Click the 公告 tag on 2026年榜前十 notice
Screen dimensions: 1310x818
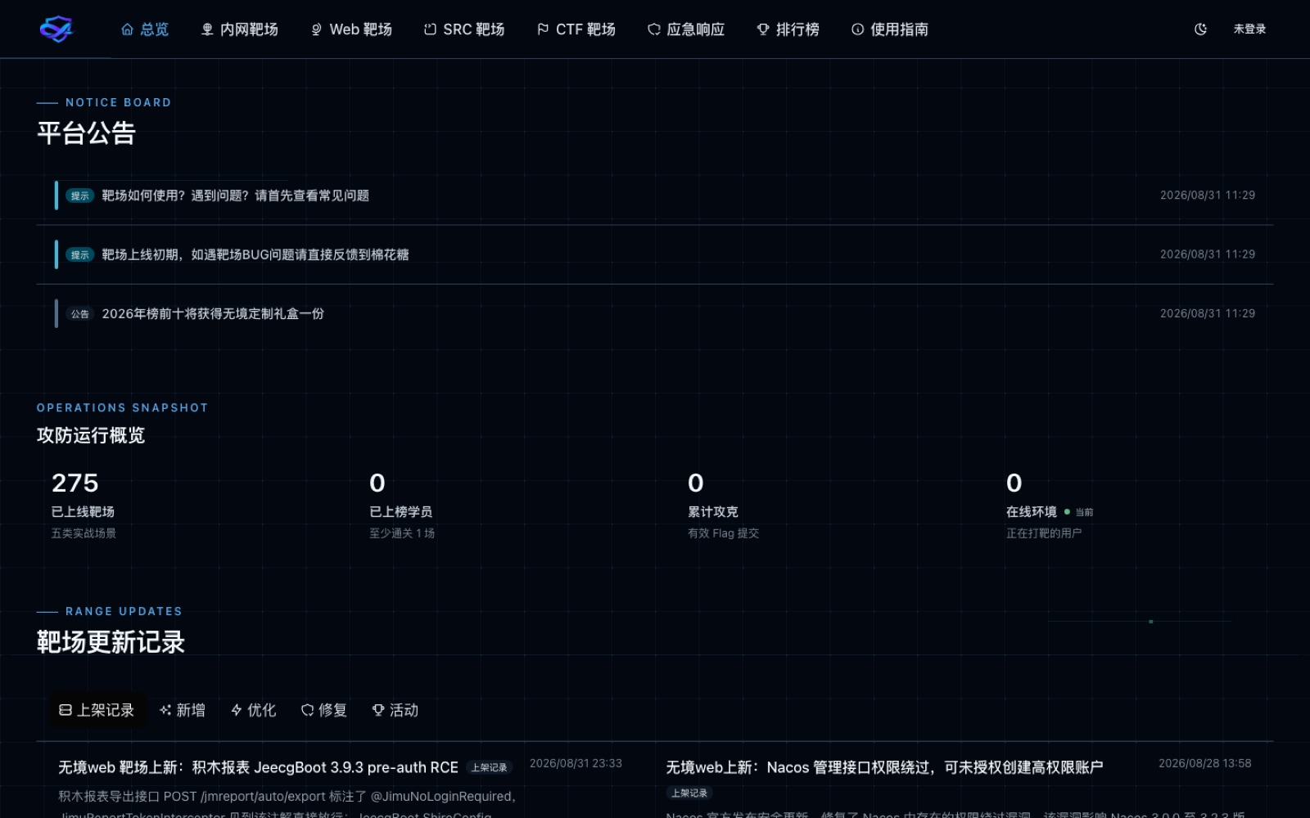tap(79, 313)
